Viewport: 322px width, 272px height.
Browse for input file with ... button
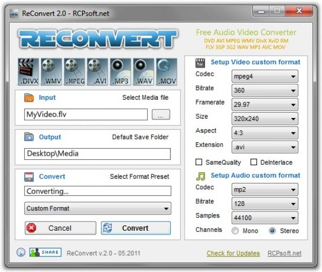161,114
